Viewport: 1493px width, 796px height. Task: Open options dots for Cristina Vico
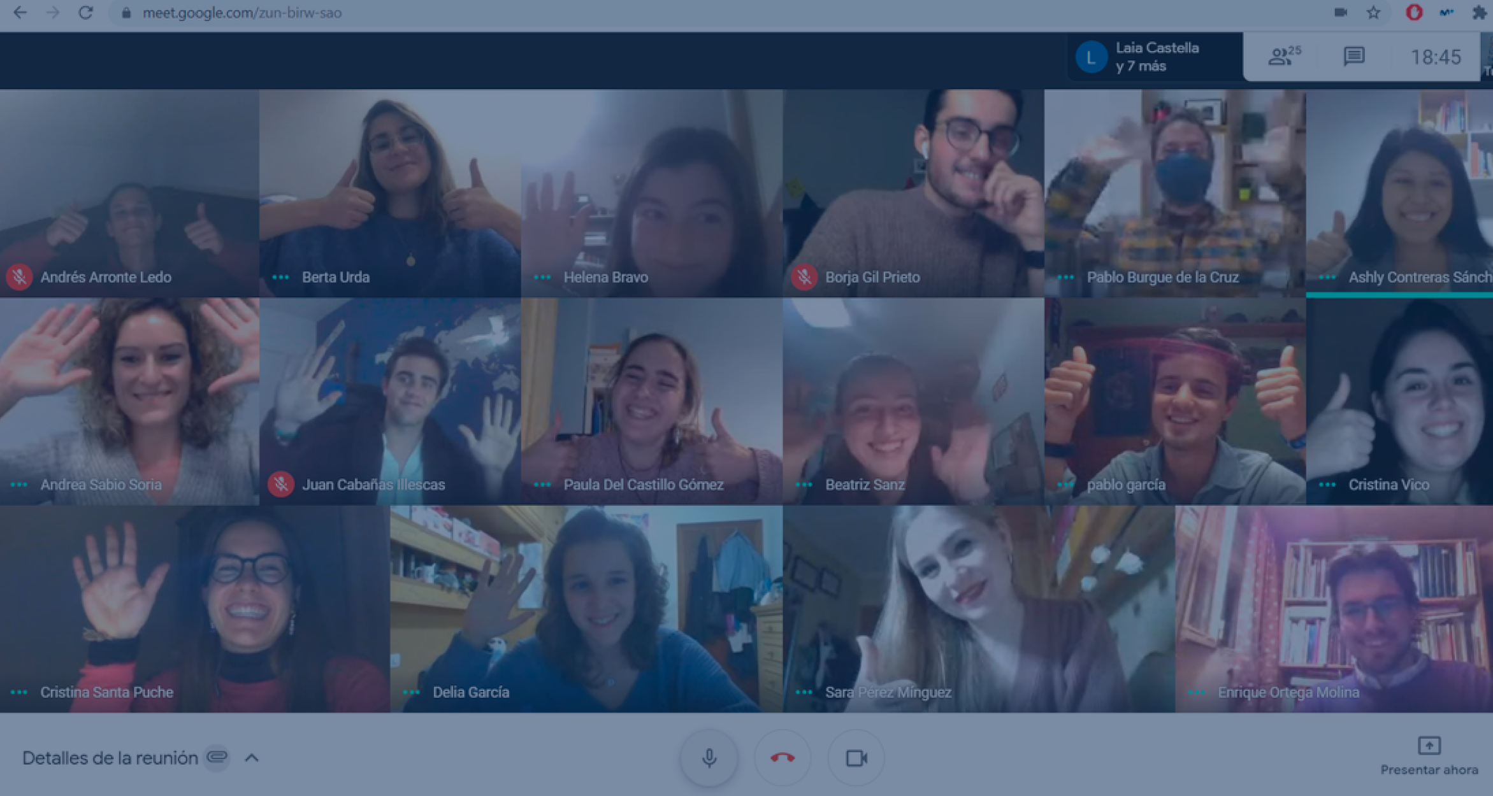tap(1327, 485)
